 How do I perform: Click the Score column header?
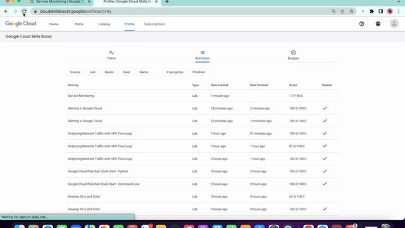[293, 85]
